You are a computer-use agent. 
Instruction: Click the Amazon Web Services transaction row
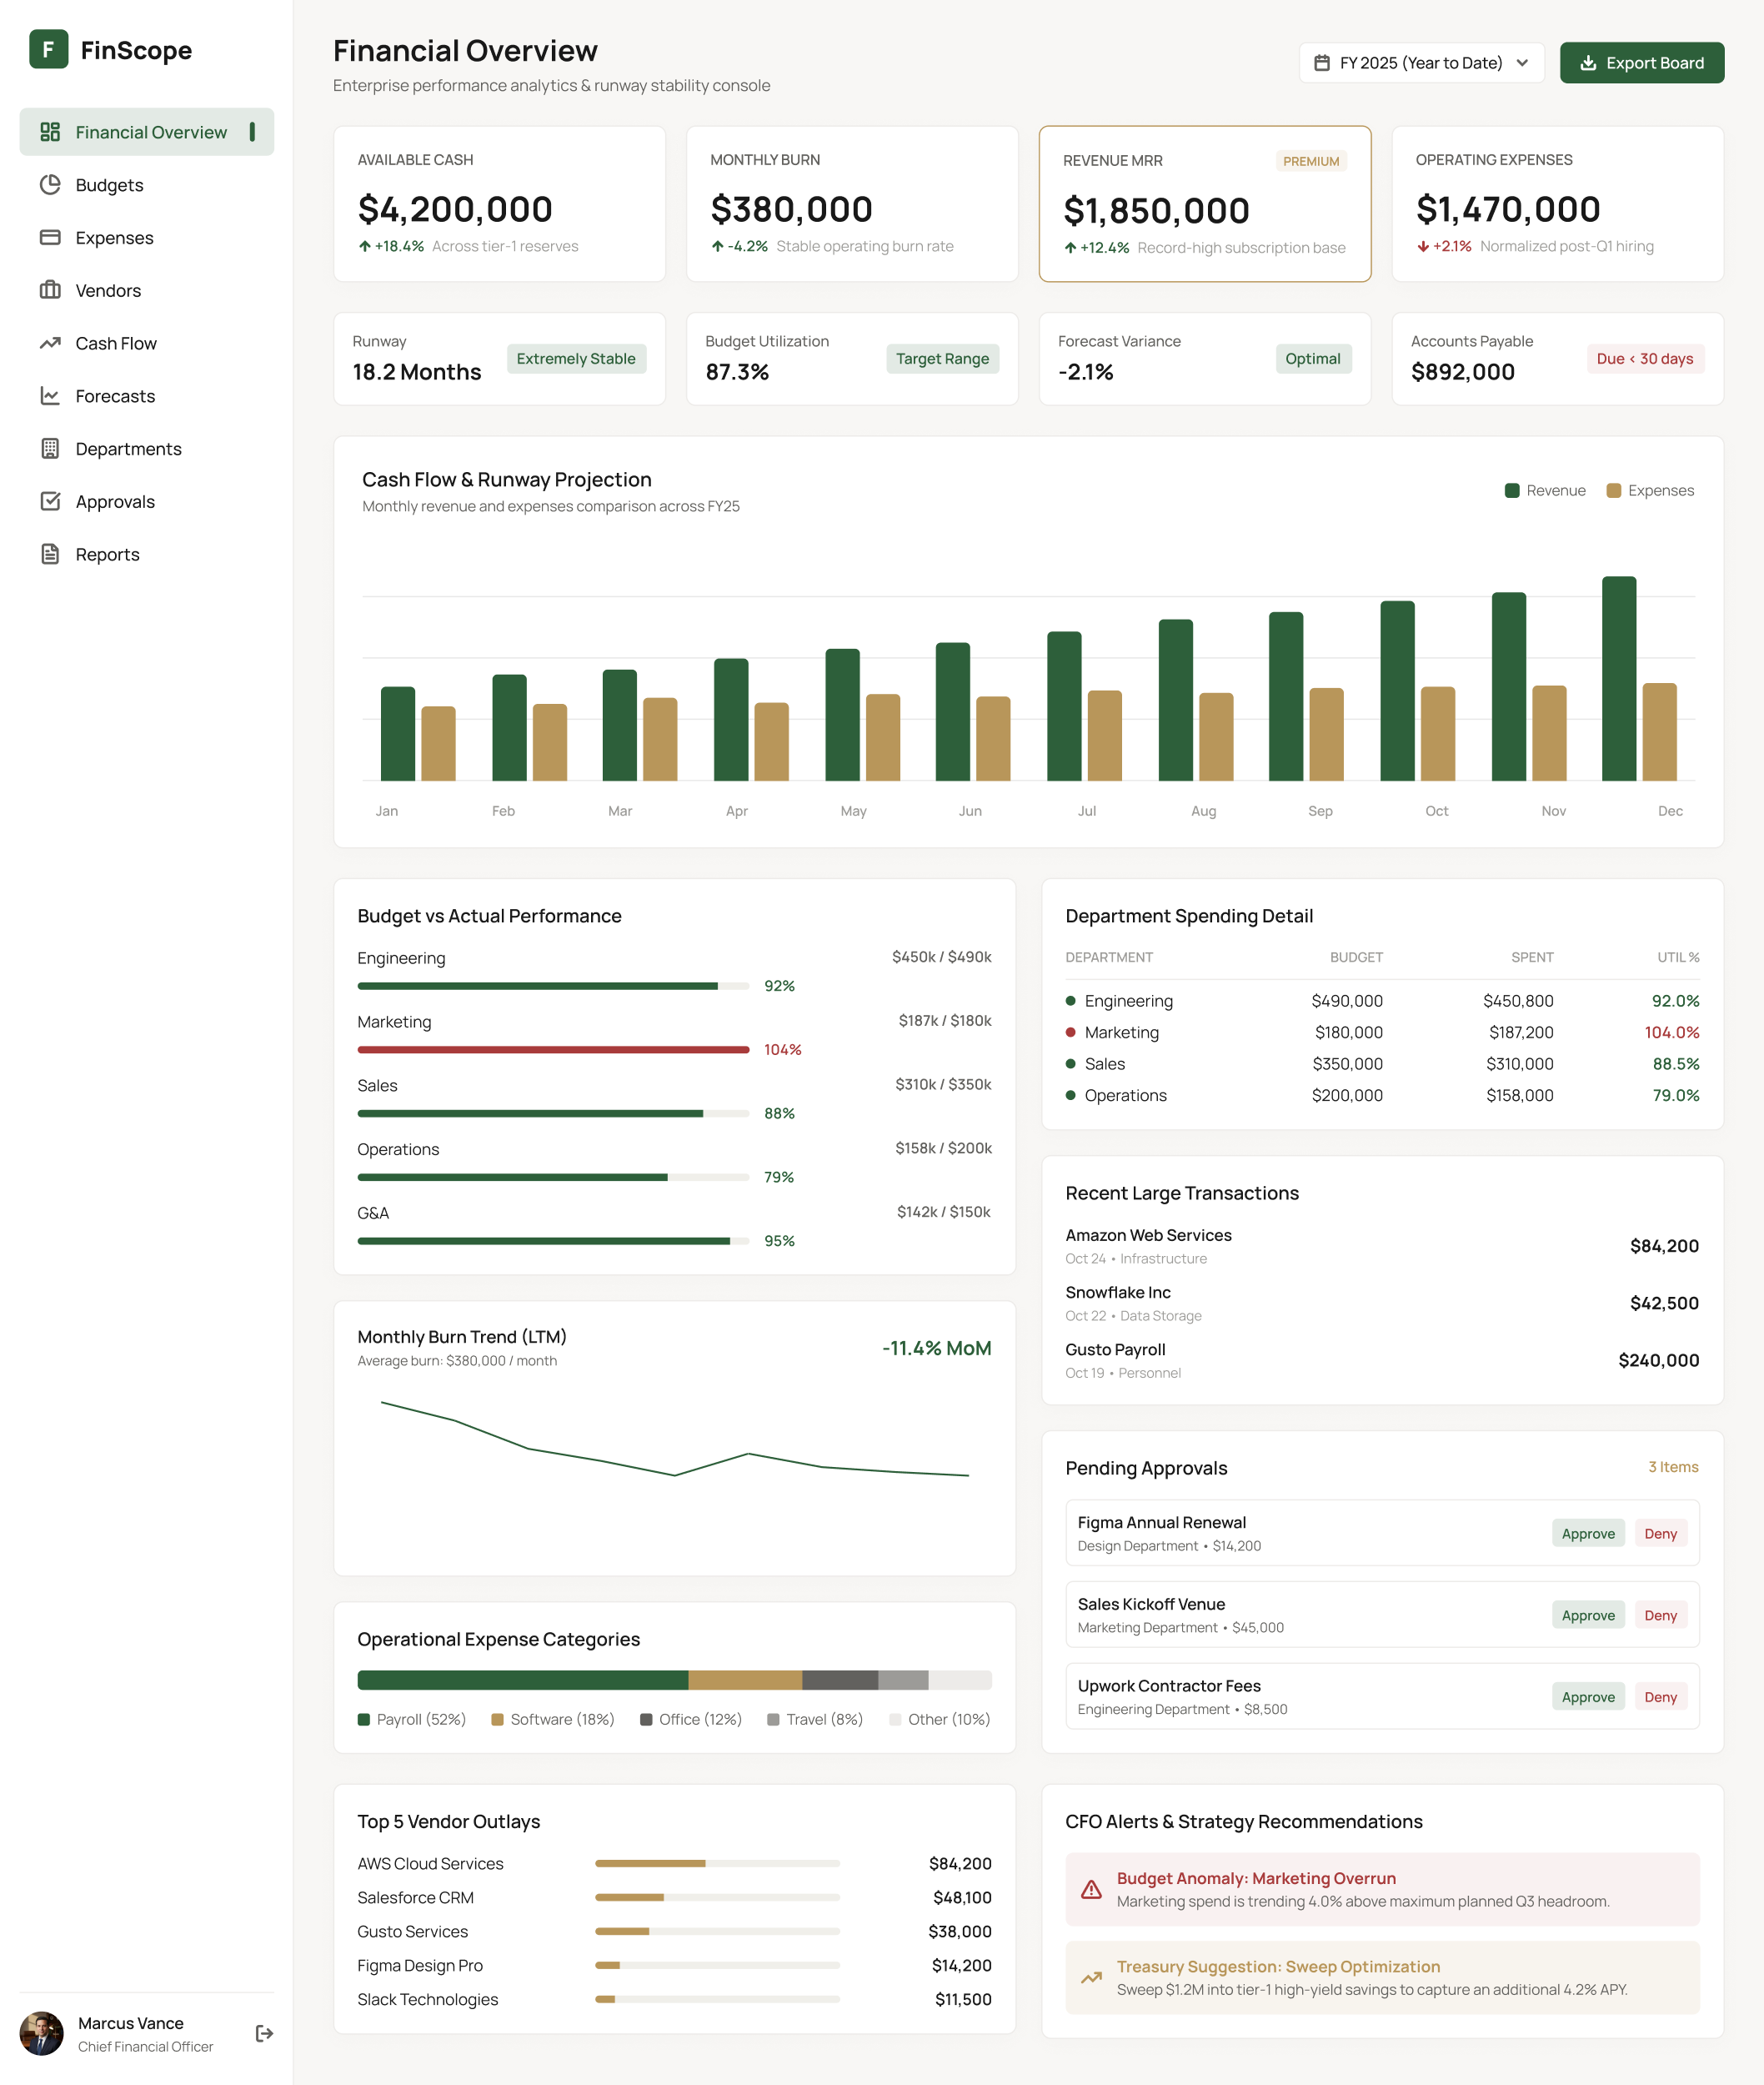coord(1382,1246)
